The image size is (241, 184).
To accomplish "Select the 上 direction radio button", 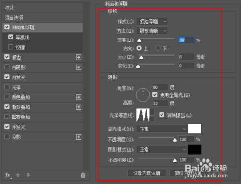I will 139,48.
